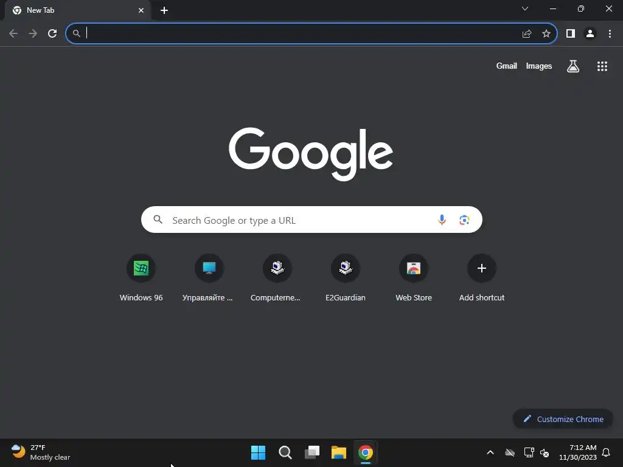Image resolution: width=623 pixels, height=467 pixels.
Task: Open a new tab with plus button
Action: [x=164, y=10]
